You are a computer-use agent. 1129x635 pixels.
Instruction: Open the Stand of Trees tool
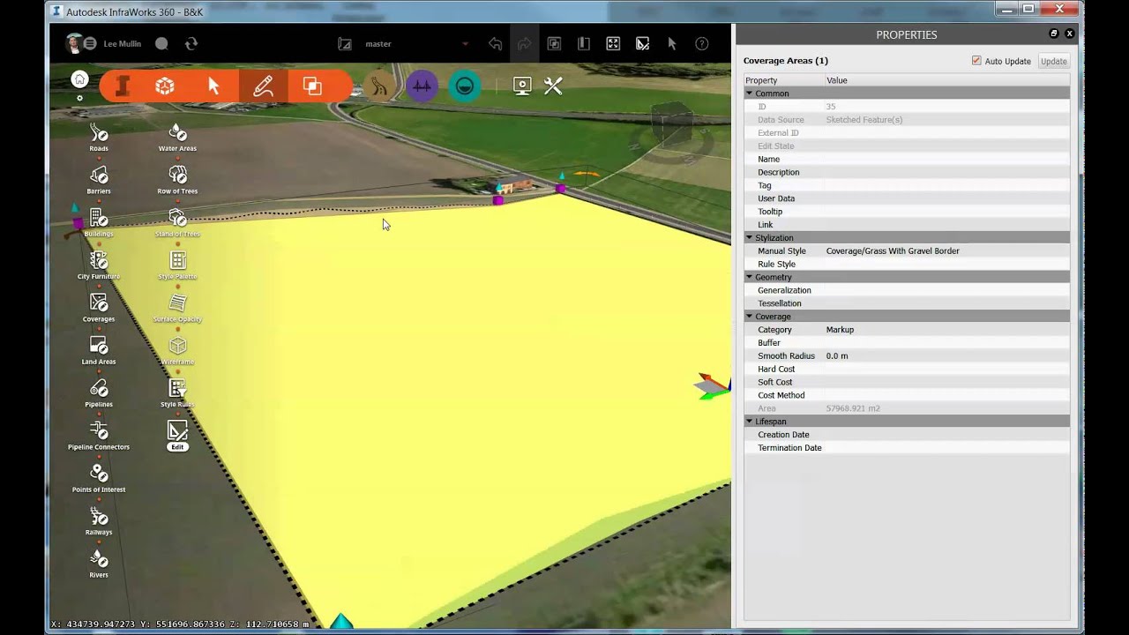(177, 218)
